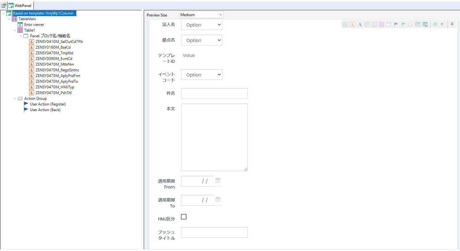This screenshot has height=251, width=460.
Task: Select Action Group tree item
Action: point(35,99)
